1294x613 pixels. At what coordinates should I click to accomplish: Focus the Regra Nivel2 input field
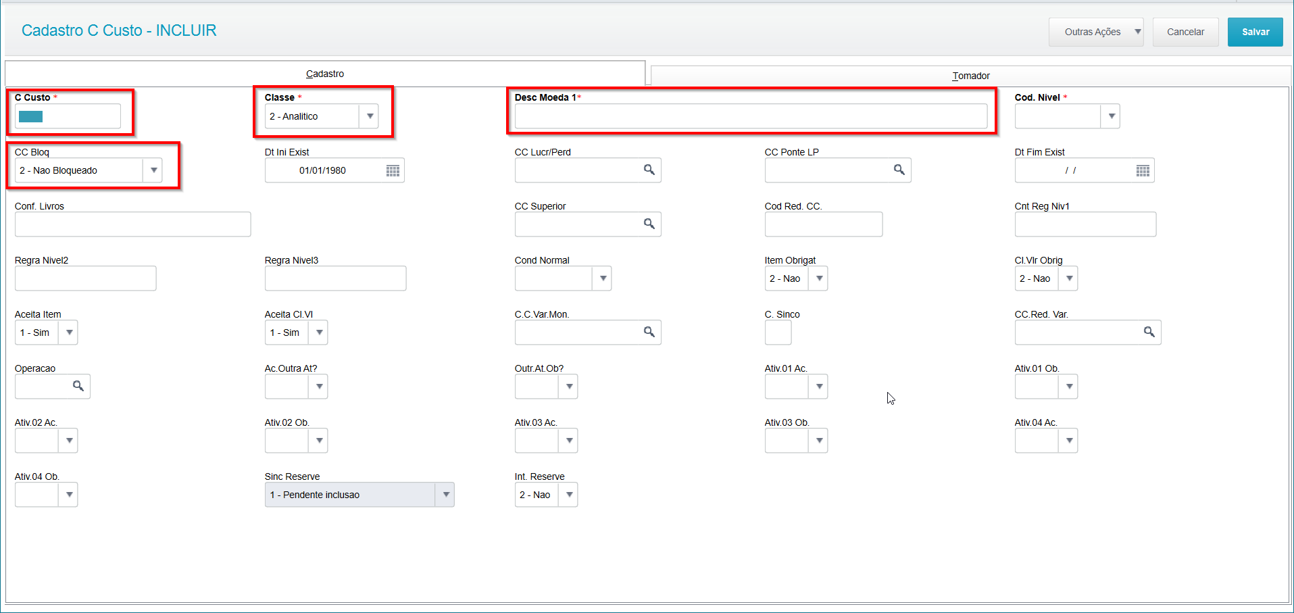click(x=85, y=278)
